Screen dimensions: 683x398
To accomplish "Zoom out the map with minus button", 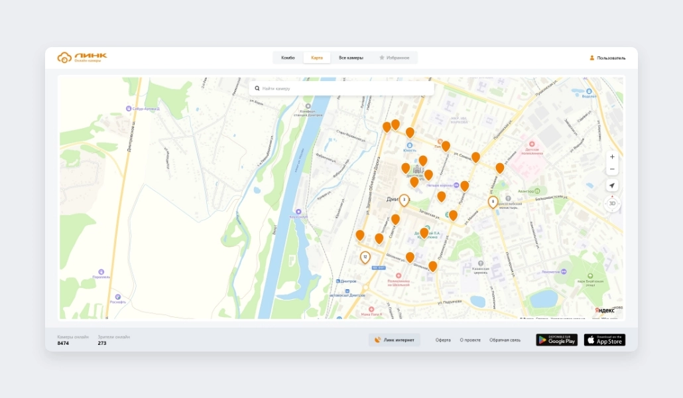I will [612, 170].
